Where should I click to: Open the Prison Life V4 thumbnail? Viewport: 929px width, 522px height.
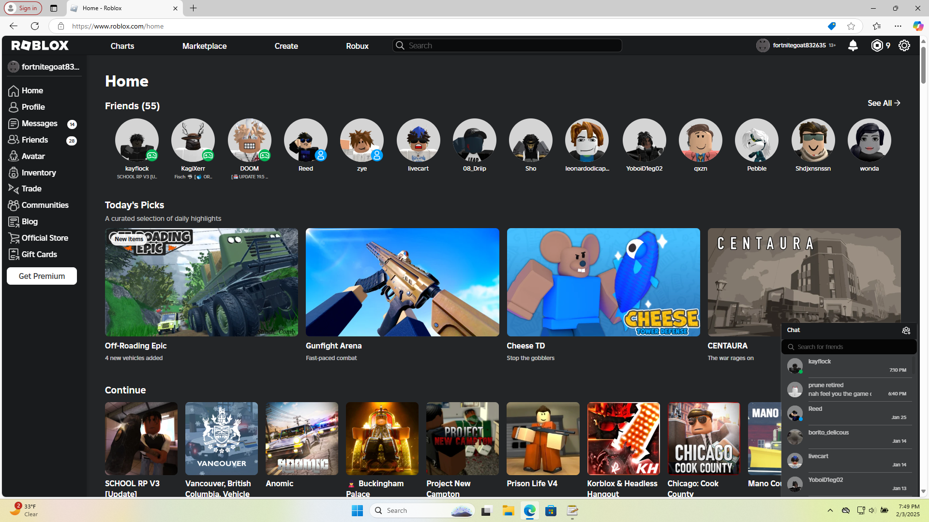pos(543,438)
